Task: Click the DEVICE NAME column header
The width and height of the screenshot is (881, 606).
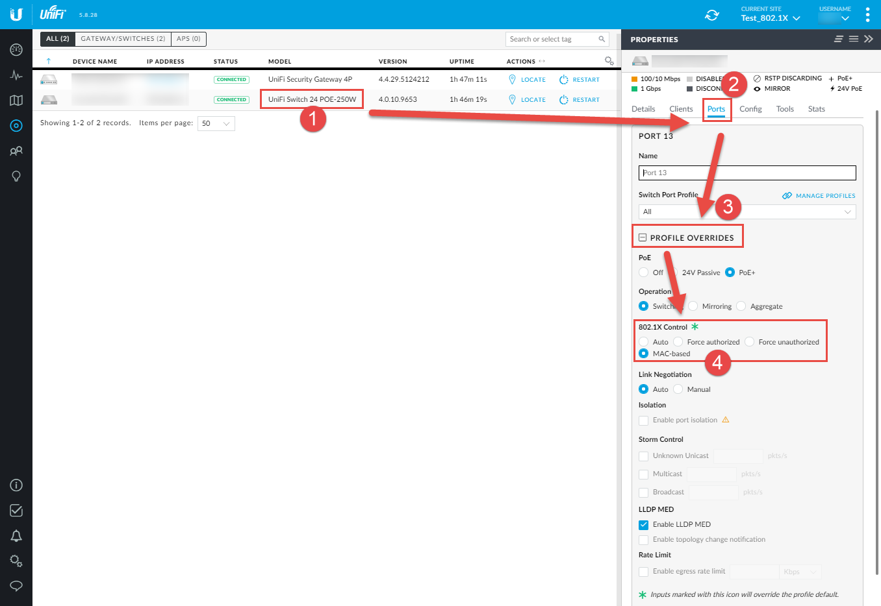Action: (95, 62)
